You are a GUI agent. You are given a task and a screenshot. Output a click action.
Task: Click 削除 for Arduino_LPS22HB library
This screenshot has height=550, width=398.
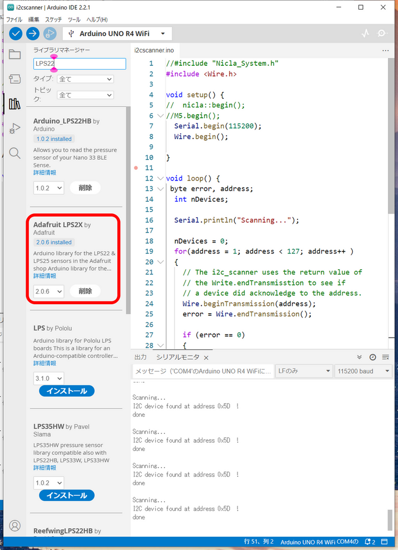click(x=85, y=187)
